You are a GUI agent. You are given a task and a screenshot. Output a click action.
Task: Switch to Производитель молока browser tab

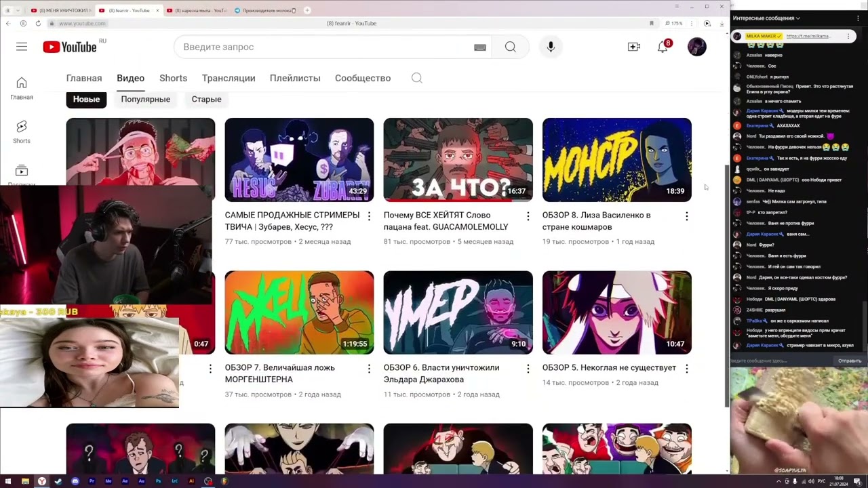[264, 10]
